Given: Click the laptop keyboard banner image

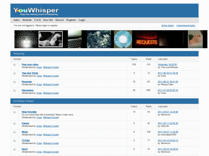Looking at the screenshot, I should tap(75, 39).
